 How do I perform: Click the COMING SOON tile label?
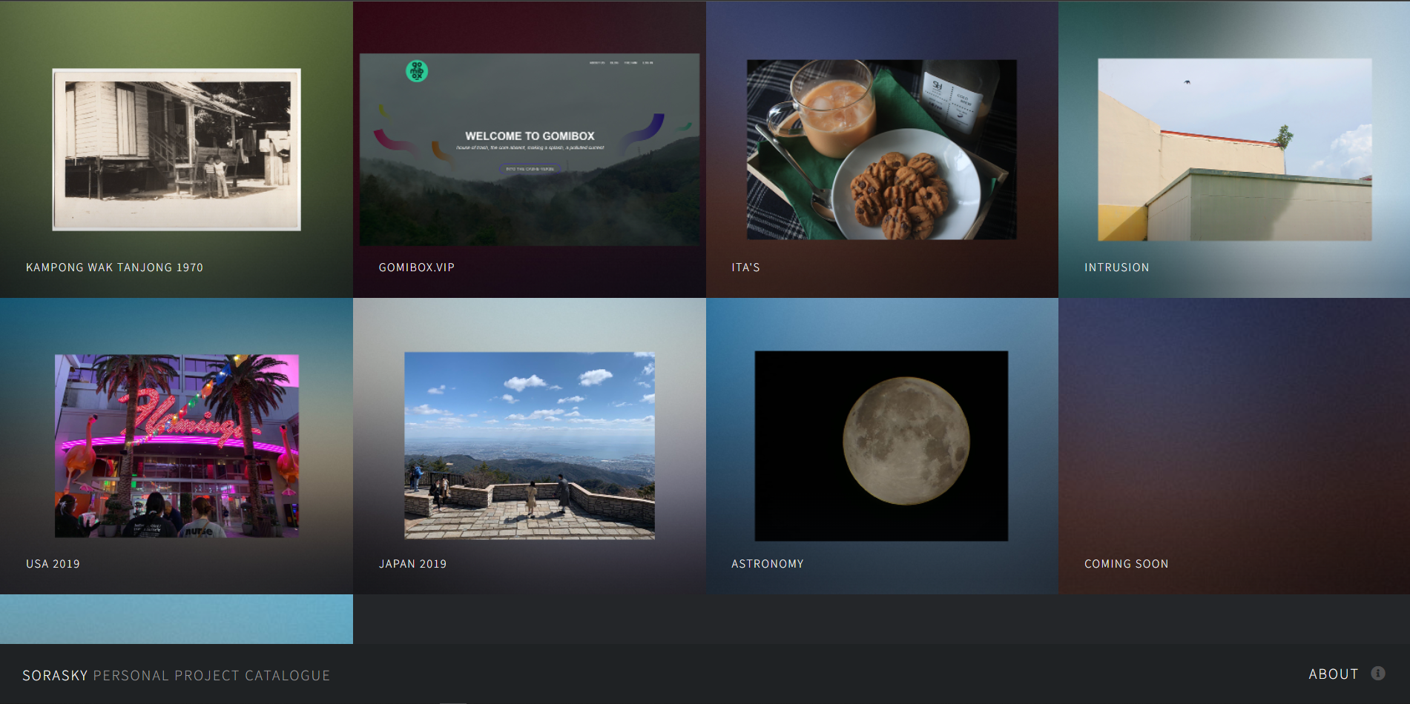(1126, 564)
